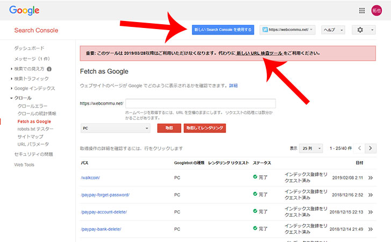Screen dimensions: 391x242
Task: Follow the 新しい URL 検査ツール link
Action: [x=259, y=53]
